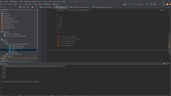The width and height of the screenshot is (171, 96).
Task: Select compiler.xml in .idea folder
Action: 9,18
